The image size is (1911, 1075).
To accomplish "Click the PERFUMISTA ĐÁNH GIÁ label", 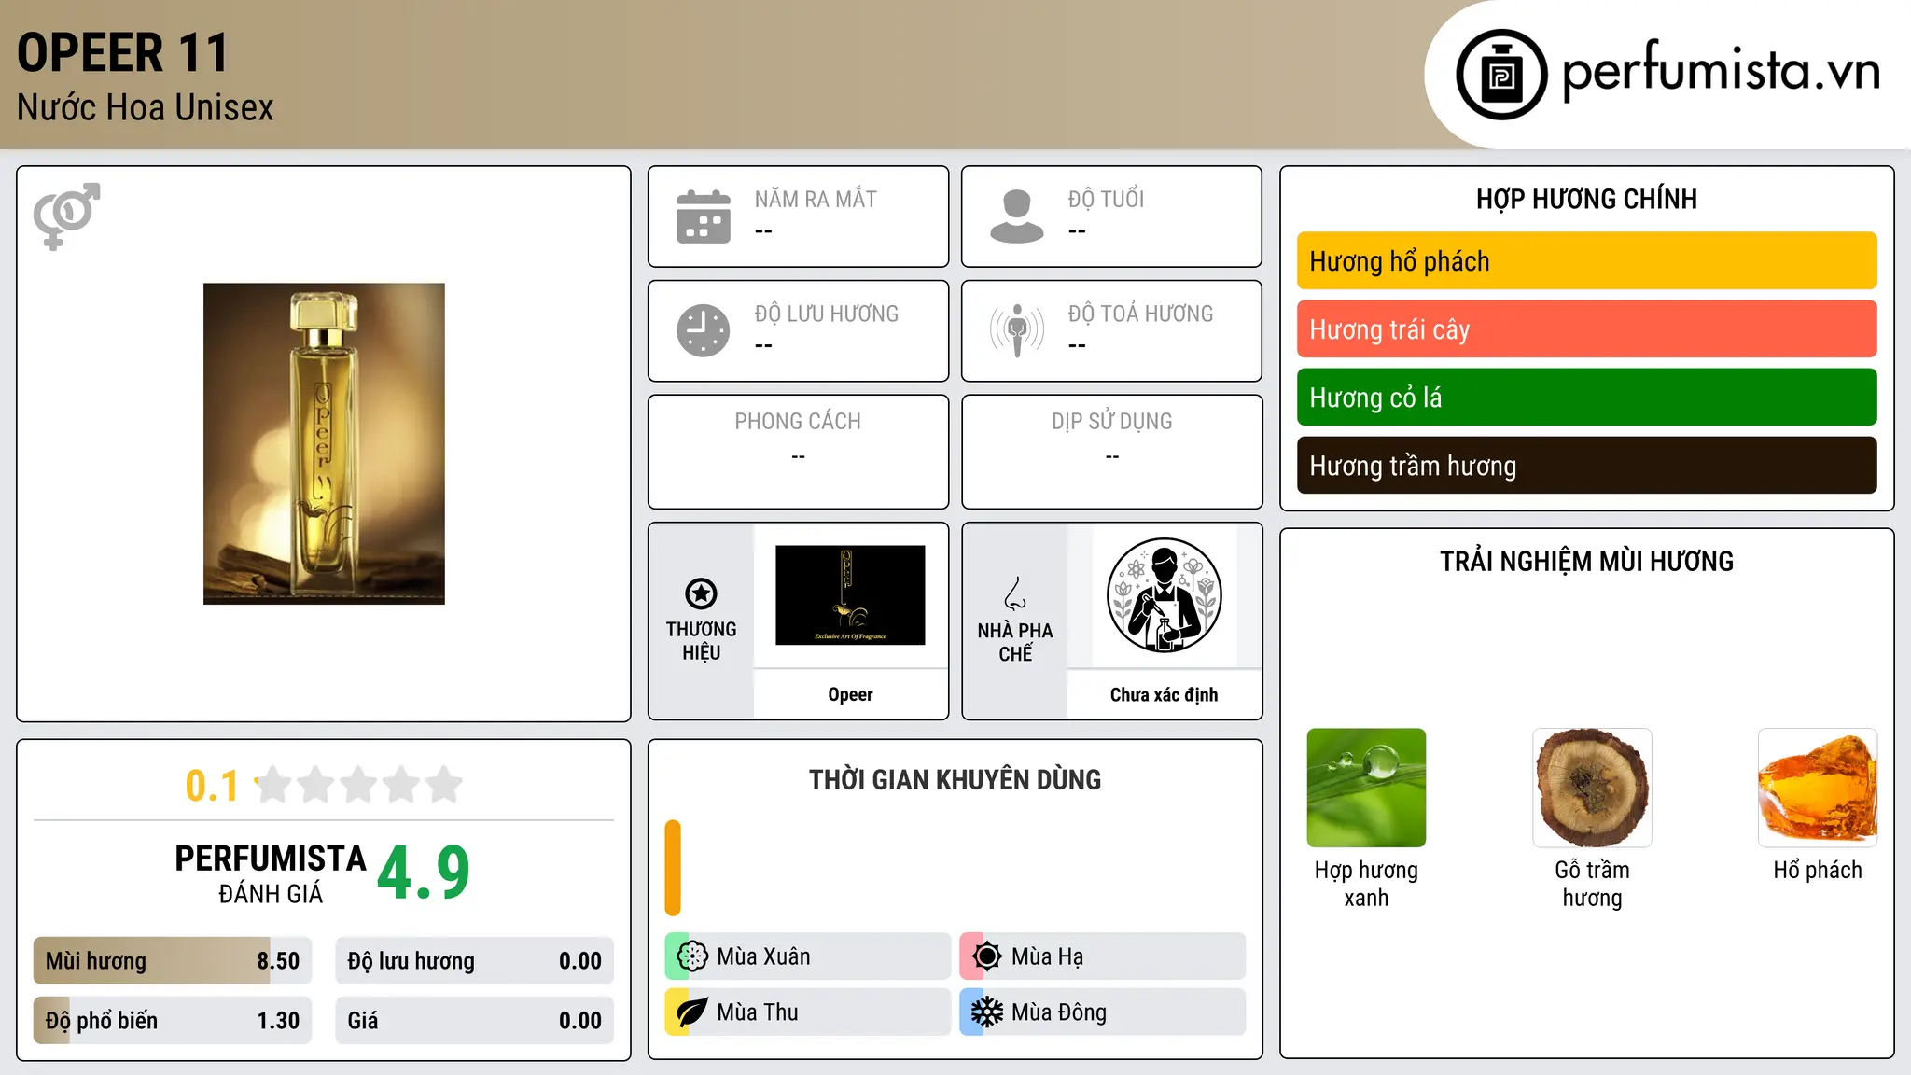I will click(271, 873).
